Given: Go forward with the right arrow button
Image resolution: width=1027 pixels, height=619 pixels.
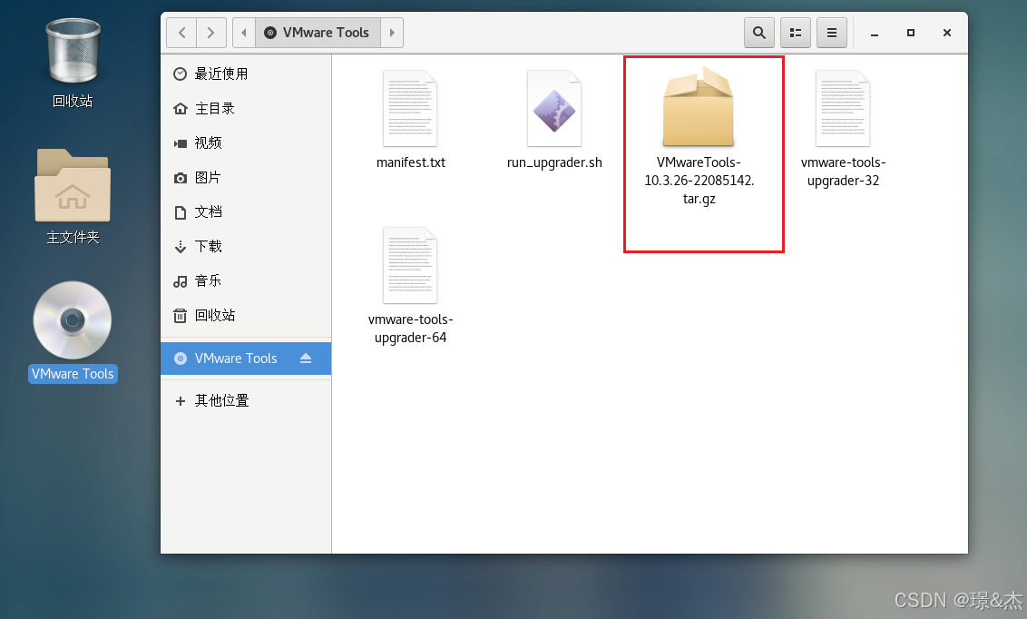Looking at the screenshot, I should click(210, 33).
